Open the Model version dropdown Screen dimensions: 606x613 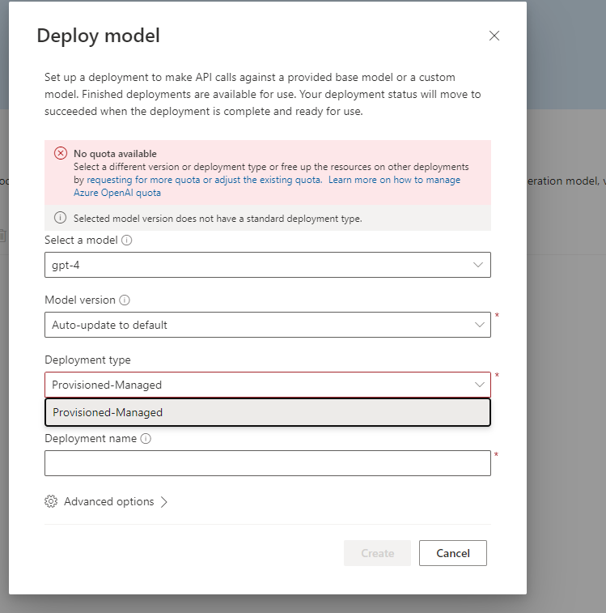268,325
